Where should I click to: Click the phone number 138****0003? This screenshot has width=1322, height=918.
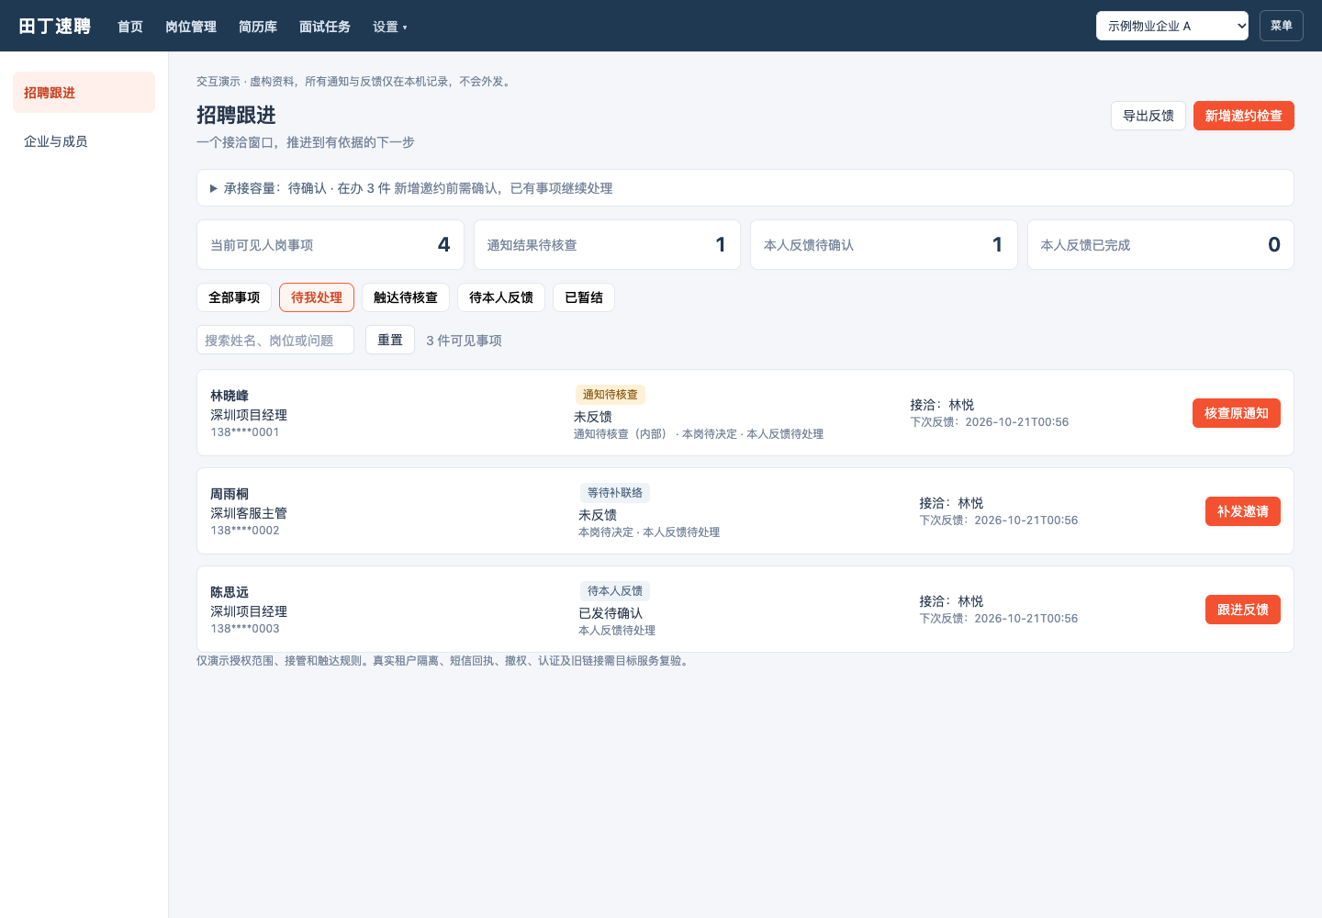(x=245, y=629)
